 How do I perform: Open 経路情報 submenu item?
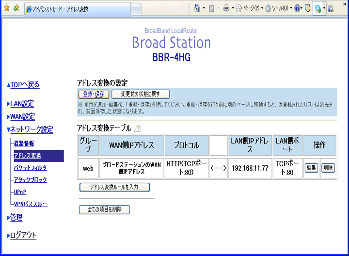pyautogui.click(x=24, y=144)
